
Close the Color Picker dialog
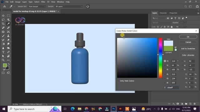196,31
